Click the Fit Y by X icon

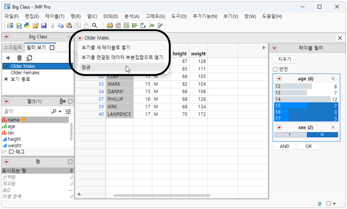(143, 26)
